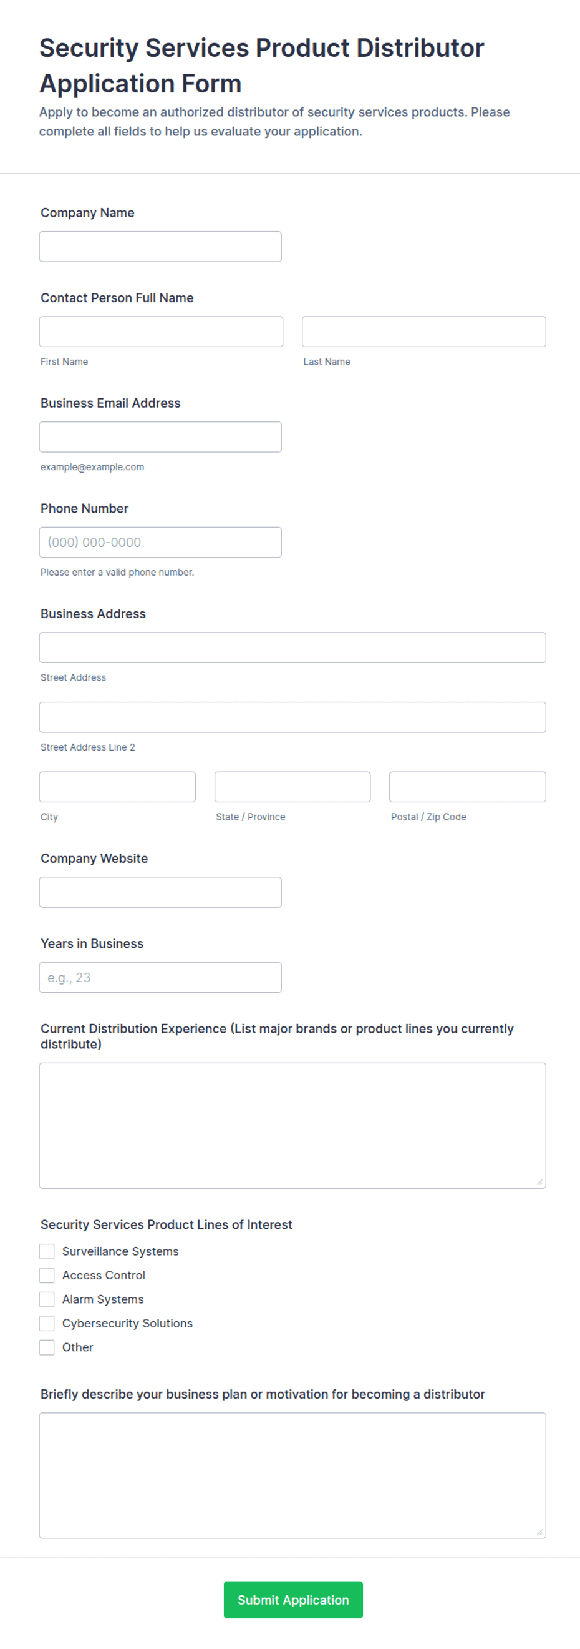Select the Last Name text box
580x1649 pixels.
pos(423,332)
